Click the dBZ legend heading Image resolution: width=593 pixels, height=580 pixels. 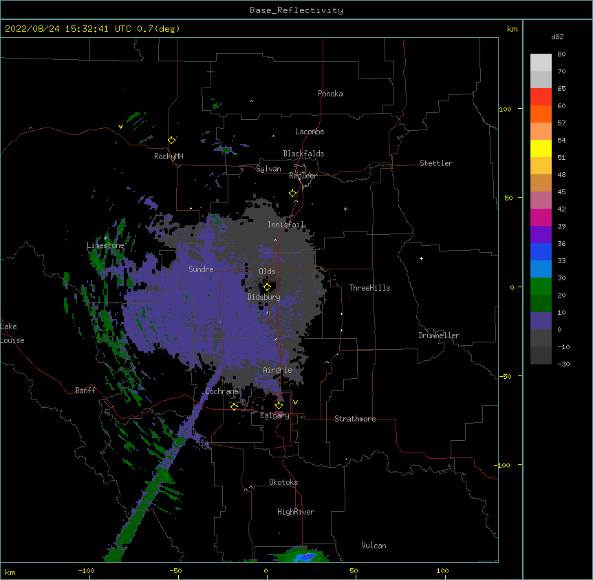point(557,37)
